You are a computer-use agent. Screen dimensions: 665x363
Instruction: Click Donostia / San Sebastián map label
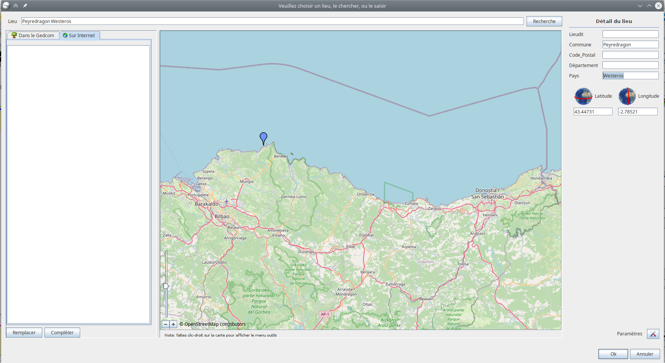pyautogui.click(x=487, y=194)
